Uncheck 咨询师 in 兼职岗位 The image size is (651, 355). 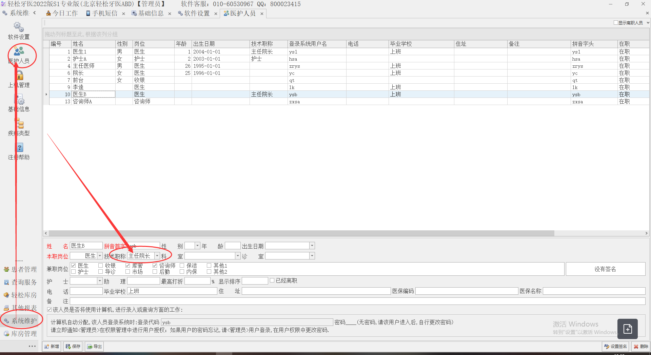pyautogui.click(x=155, y=266)
